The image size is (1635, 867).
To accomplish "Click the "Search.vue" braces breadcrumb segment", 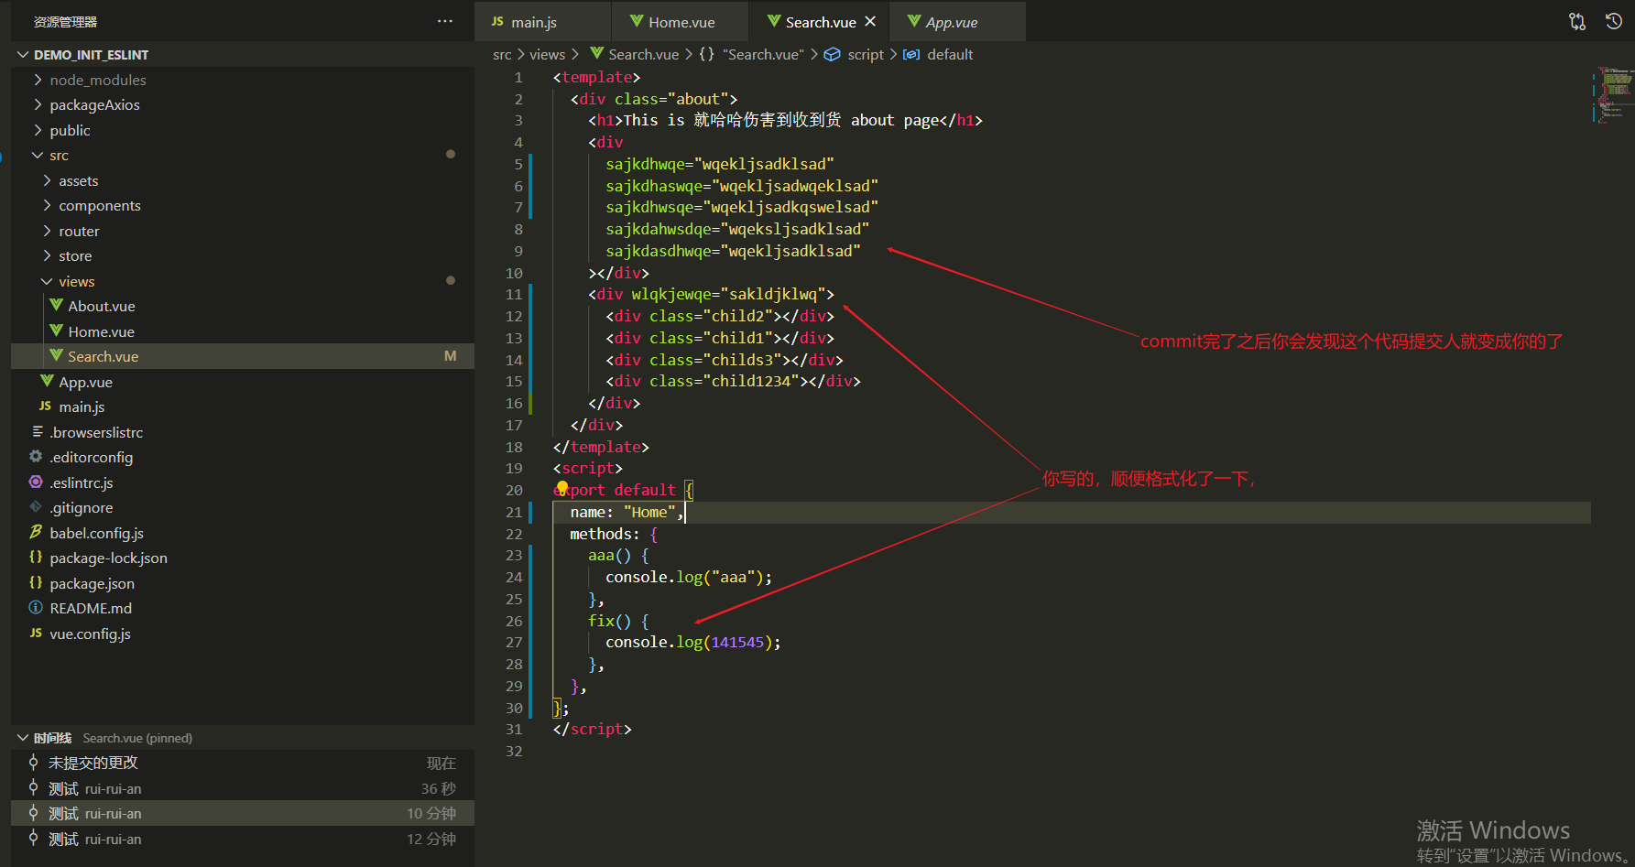I will tap(751, 55).
